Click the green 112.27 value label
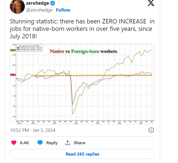The height and width of the screenshot is (163, 178). (13, 50)
